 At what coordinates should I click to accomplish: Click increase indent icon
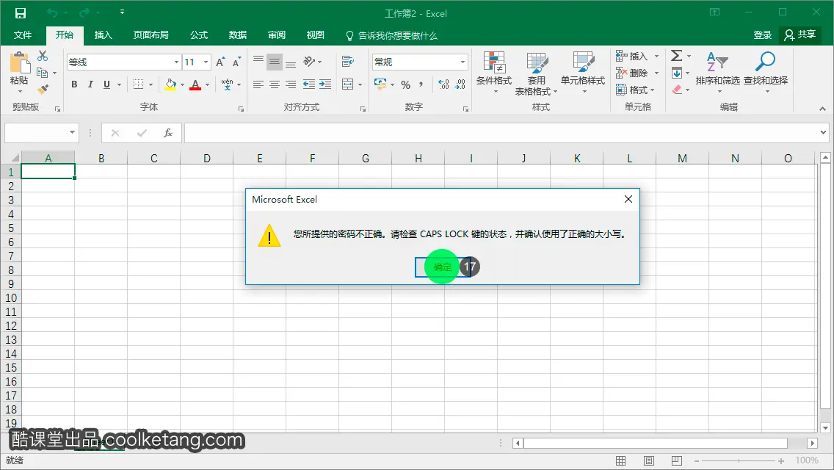325,84
